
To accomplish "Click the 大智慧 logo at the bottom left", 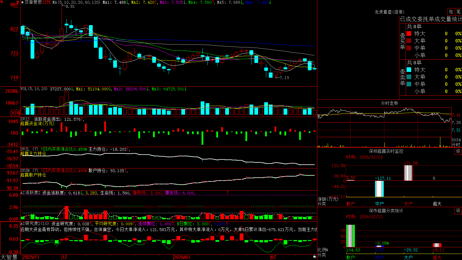I will pos(9,257).
